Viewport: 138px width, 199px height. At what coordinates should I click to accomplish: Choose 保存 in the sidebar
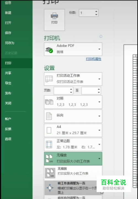click(x=8, y=33)
